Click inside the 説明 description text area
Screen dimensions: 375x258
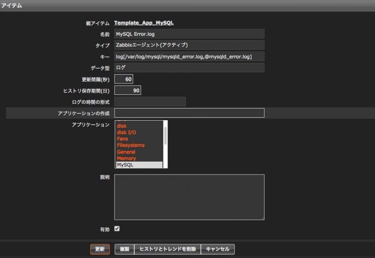pyautogui.click(x=189, y=197)
